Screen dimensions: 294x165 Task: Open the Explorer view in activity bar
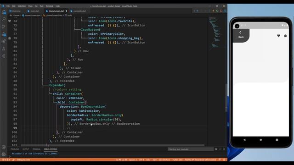[x=4, y=12]
